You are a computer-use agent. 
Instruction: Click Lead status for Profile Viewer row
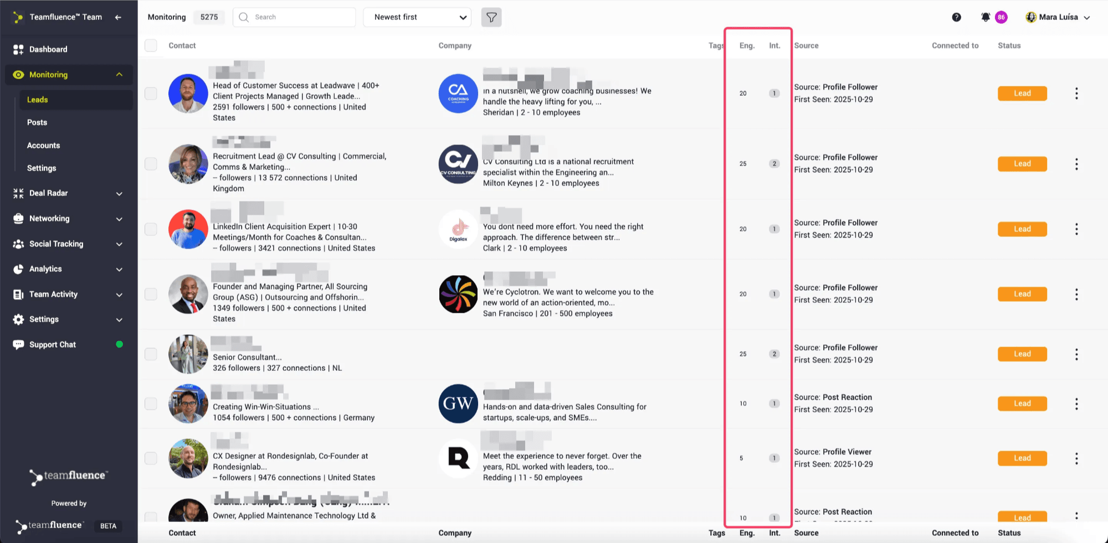click(1022, 458)
